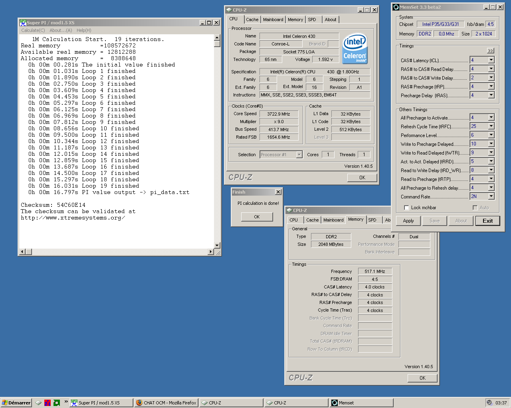Click Super PI vertical scrollbar down arrow
Viewport: 511px width, 408px height.
(x=217, y=245)
